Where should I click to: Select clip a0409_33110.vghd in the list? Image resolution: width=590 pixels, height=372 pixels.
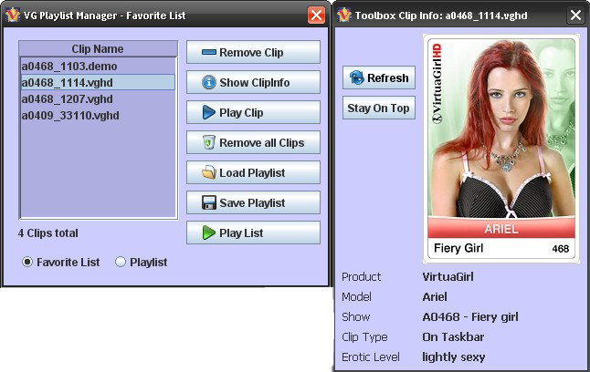(x=71, y=116)
